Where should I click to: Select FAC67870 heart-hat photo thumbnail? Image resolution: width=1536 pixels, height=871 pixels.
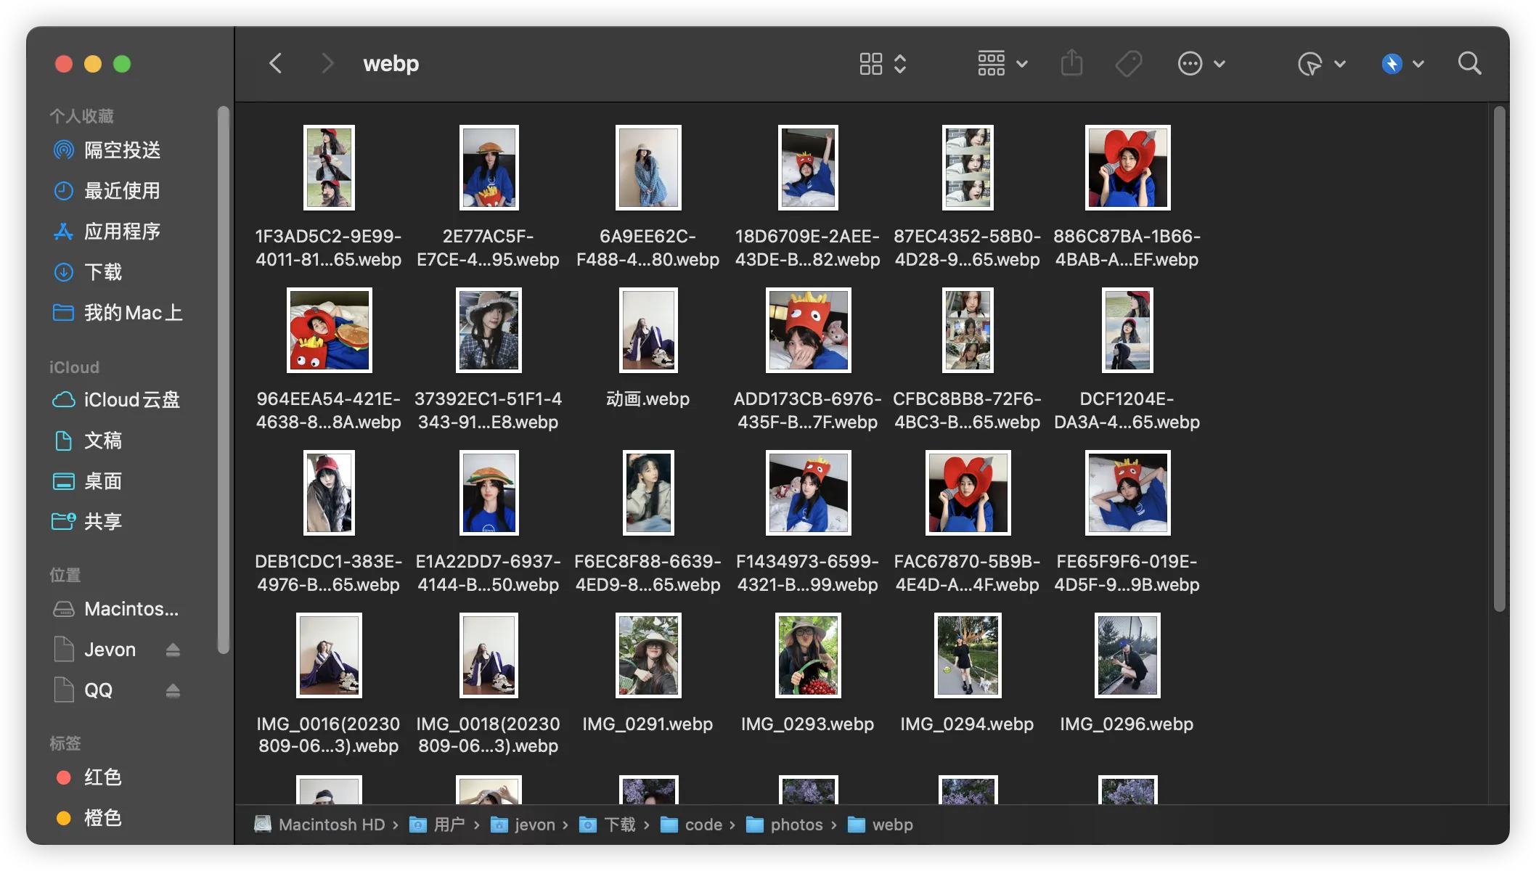966,492
